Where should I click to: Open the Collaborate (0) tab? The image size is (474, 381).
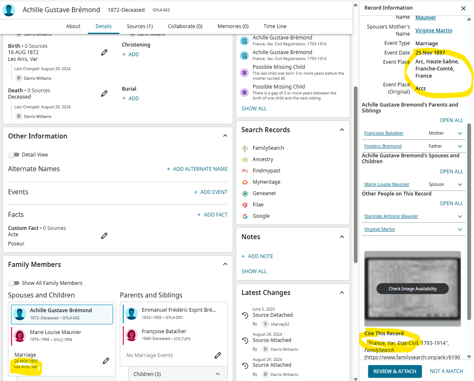click(185, 26)
